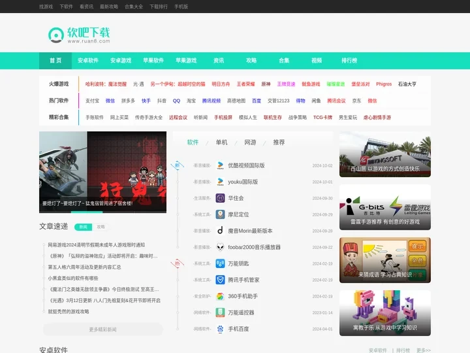Open the 第五人格六周年活动 article
The image size is (470, 353).
84,267
